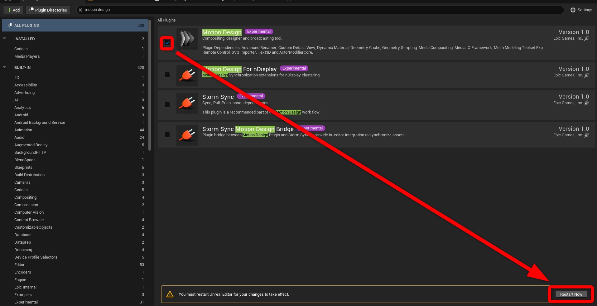The width and height of the screenshot is (597, 306).
Task: Click the category list scrollbar
Action: 150,85
